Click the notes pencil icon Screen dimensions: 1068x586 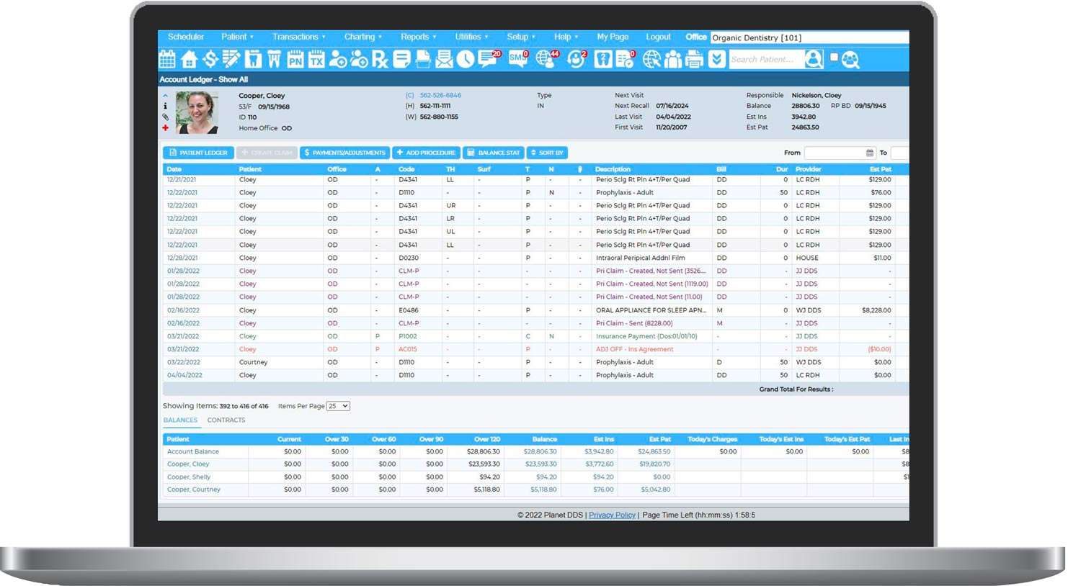tap(231, 59)
